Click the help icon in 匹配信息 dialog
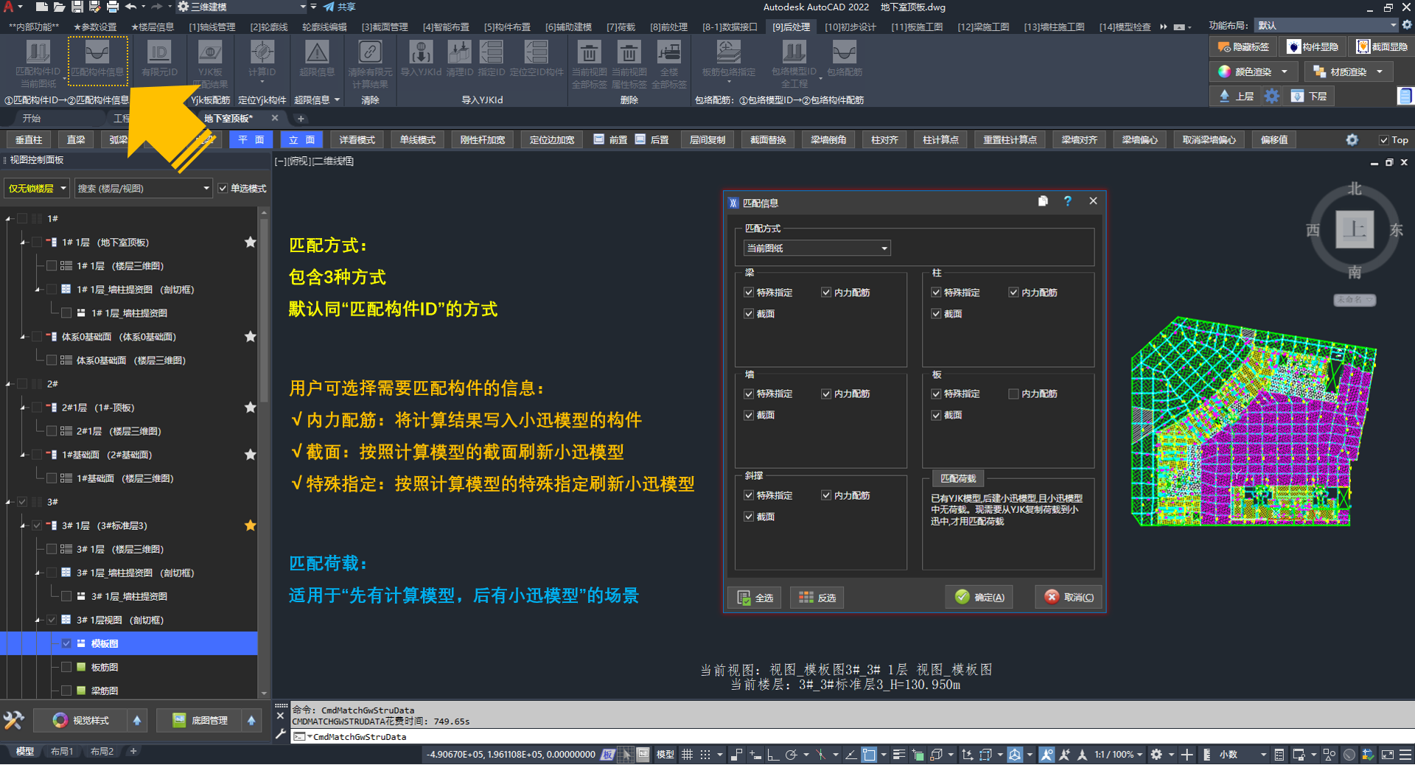1415x765 pixels. point(1067,201)
